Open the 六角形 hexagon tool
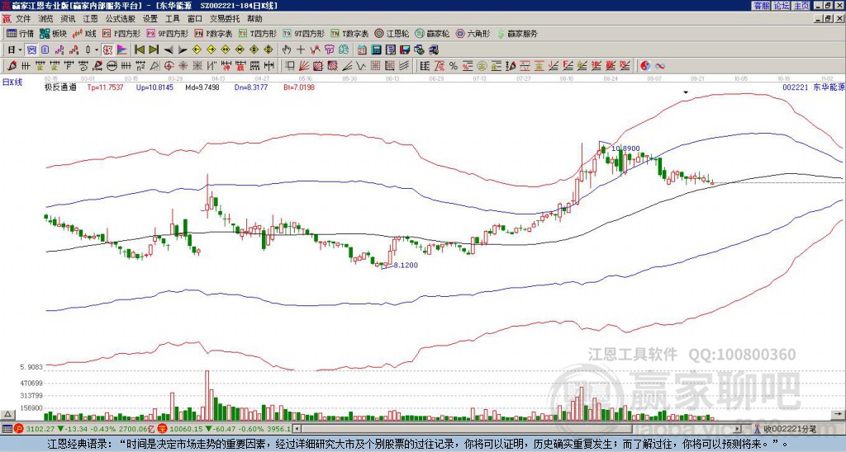The image size is (846, 452). pos(473,33)
